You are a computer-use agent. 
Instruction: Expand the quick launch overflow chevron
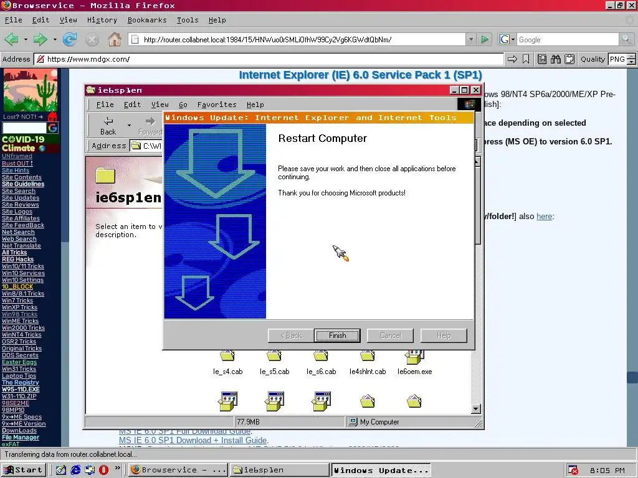pyautogui.click(x=118, y=468)
